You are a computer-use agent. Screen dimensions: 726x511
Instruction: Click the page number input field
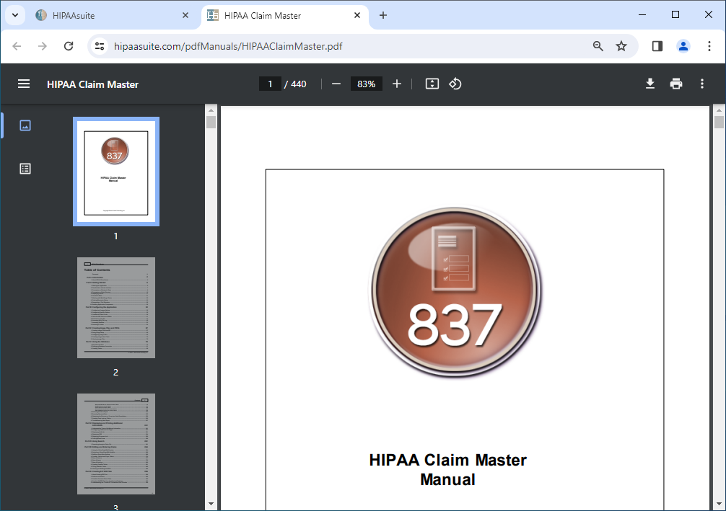(x=270, y=84)
